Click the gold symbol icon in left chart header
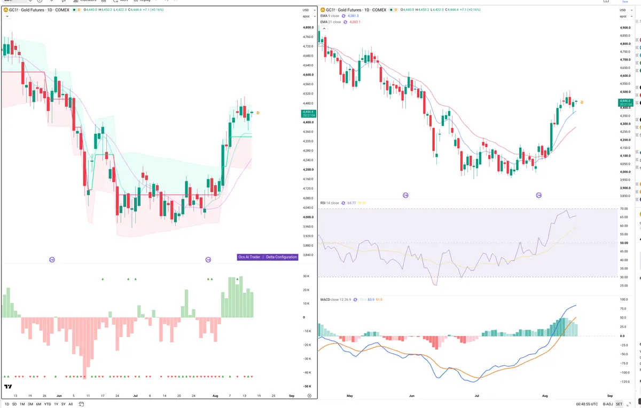This screenshot has width=641, height=408. pyautogui.click(x=5, y=10)
